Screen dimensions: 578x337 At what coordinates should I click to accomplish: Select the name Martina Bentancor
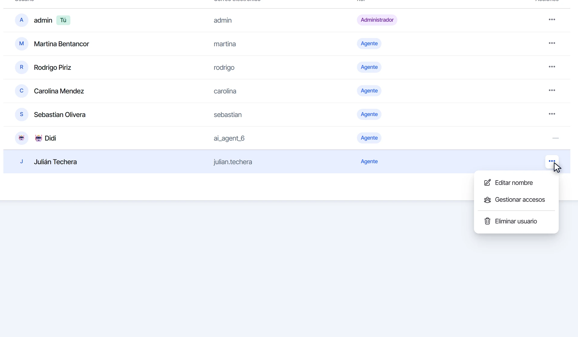pos(61,44)
